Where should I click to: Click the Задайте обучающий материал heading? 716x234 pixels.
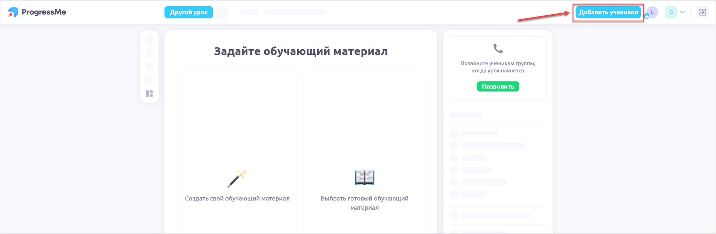301,51
